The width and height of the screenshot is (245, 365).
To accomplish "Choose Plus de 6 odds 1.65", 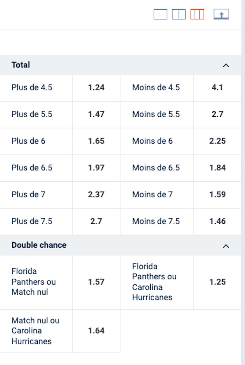I will point(96,141).
